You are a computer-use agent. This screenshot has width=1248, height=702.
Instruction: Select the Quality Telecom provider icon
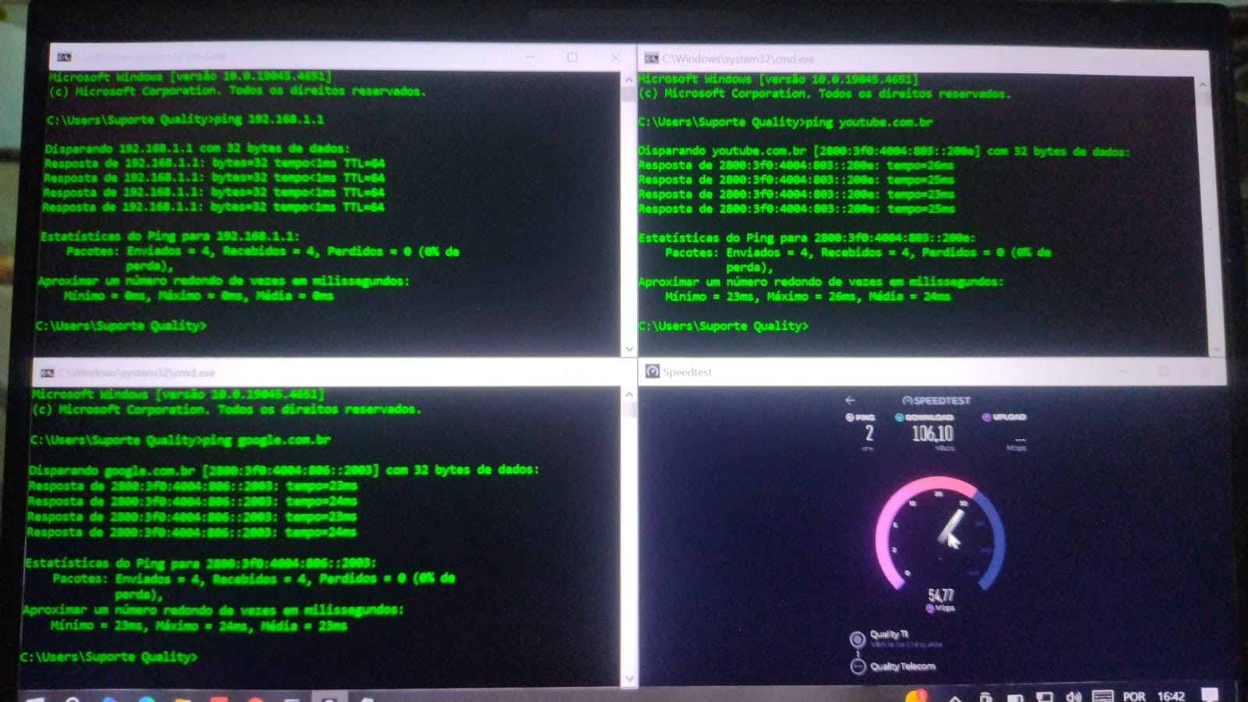coord(857,666)
